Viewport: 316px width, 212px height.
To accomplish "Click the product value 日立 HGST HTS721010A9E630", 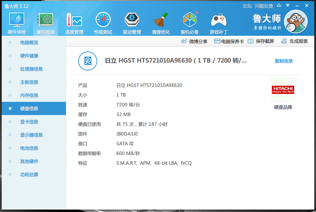I will pos(149,85).
